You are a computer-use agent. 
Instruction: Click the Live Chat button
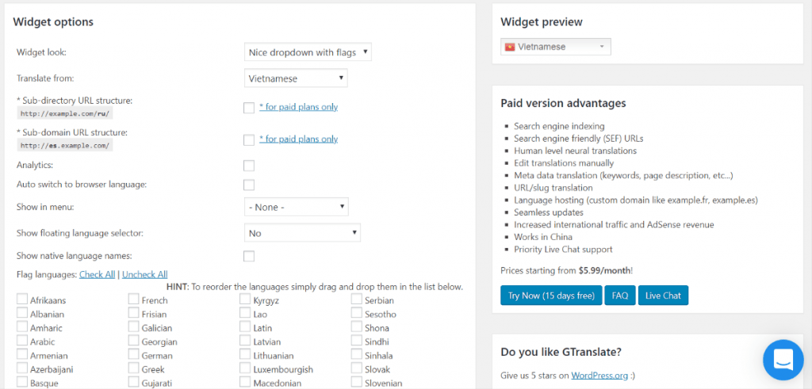coord(663,296)
